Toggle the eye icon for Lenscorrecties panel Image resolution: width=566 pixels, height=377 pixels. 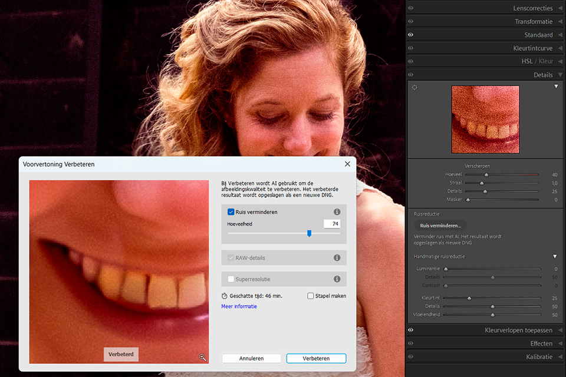click(x=410, y=8)
